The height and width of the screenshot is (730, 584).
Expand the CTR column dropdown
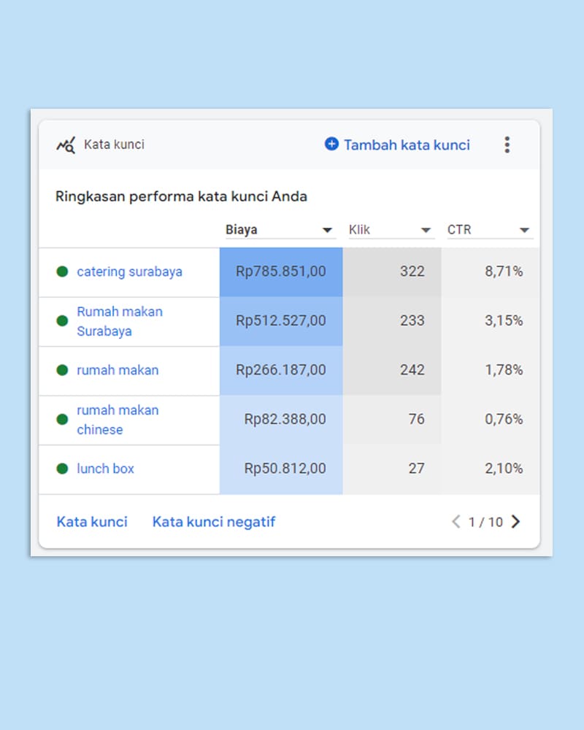(x=524, y=231)
